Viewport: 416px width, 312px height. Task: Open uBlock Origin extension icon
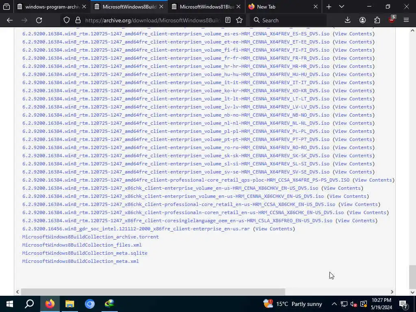point(392,20)
